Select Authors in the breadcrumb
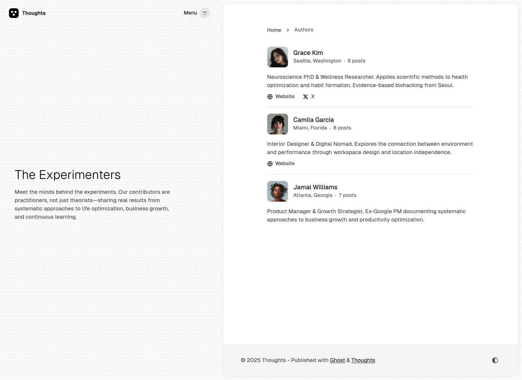The image size is (522, 380). (303, 30)
